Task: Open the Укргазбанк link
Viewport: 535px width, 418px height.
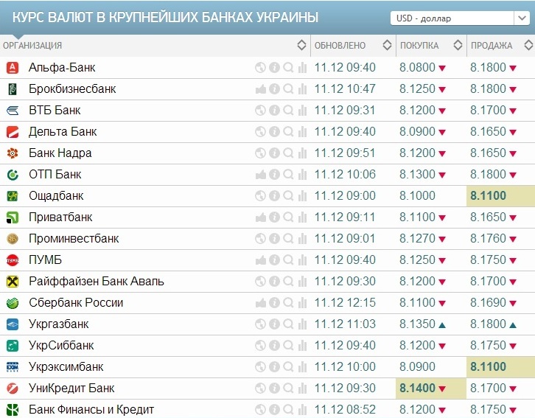Action: point(59,324)
